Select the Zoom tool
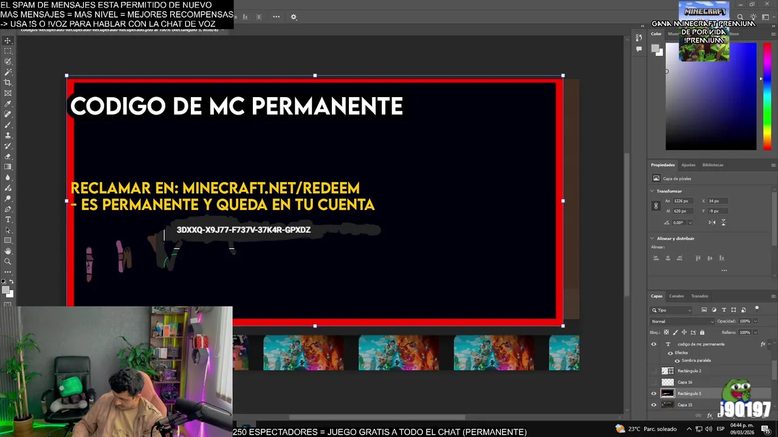778x437 pixels. (x=8, y=262)
